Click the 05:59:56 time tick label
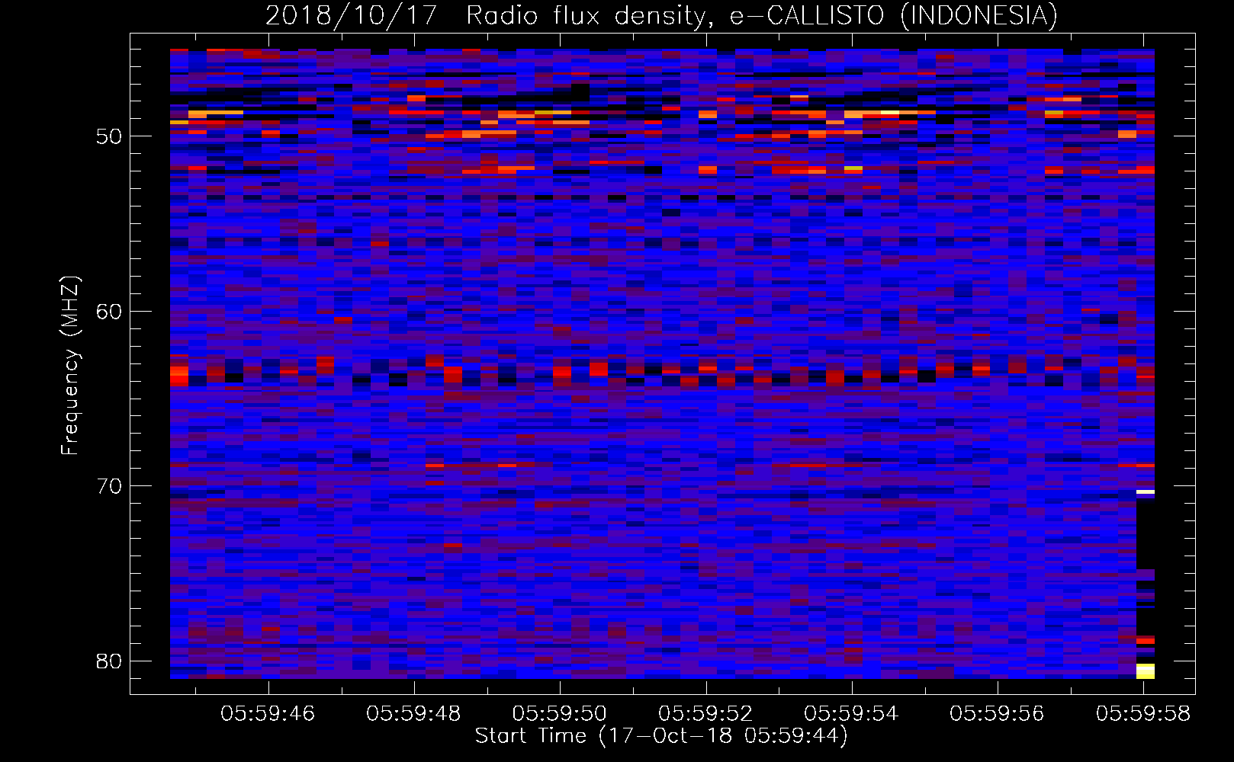 pyautogui.click(x=997, y=714)
